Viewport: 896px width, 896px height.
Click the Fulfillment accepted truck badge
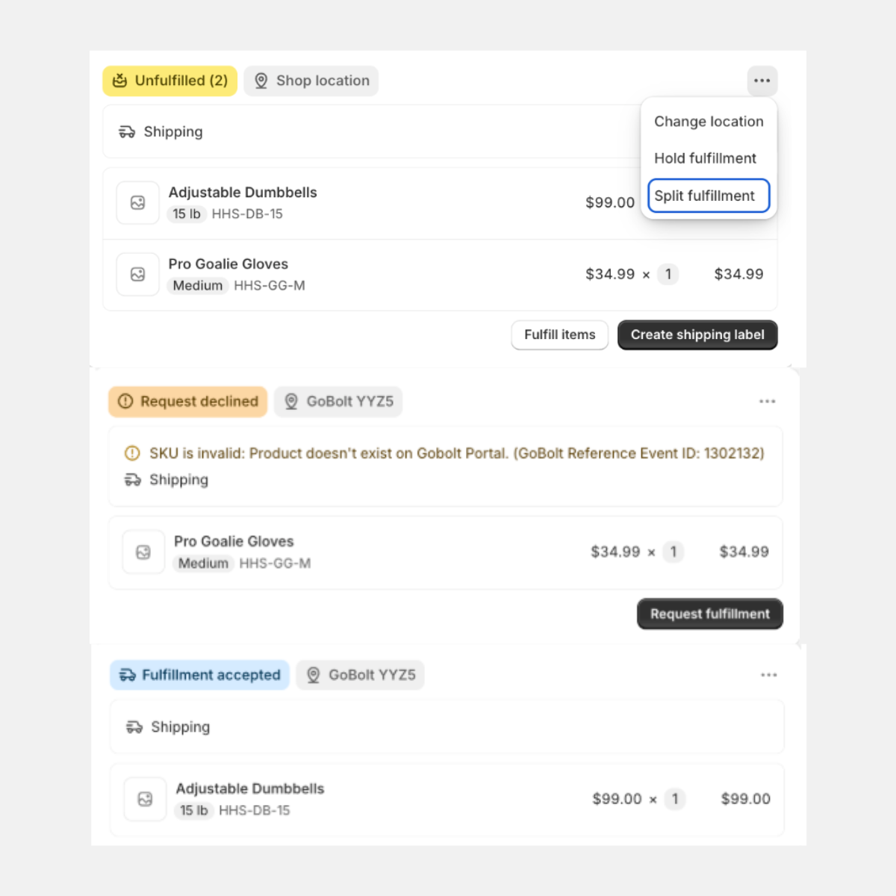tap(200, 675)
